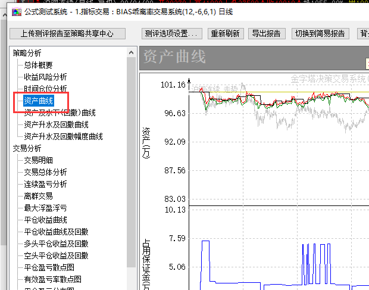
Task: Click the 83.03 axis value
Action: click(x=175, y=199)
